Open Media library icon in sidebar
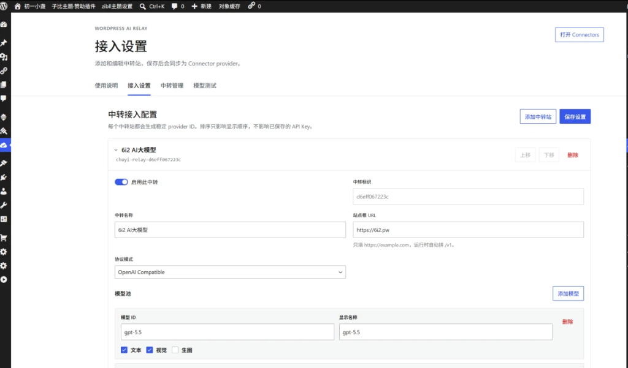This screenshot has height=368, width=628. click(x=4, y=57)
